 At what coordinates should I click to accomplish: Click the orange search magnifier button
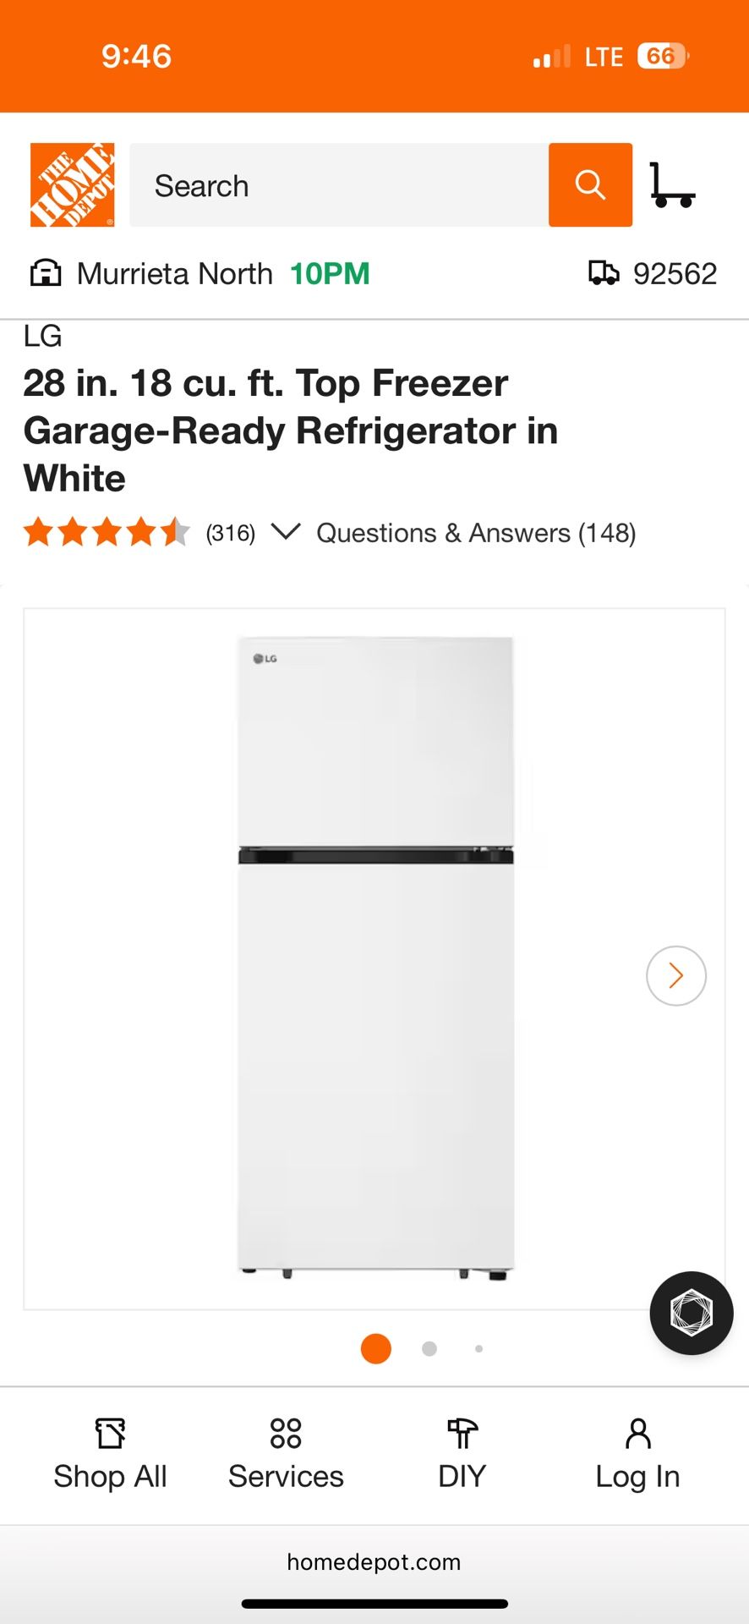590,184
